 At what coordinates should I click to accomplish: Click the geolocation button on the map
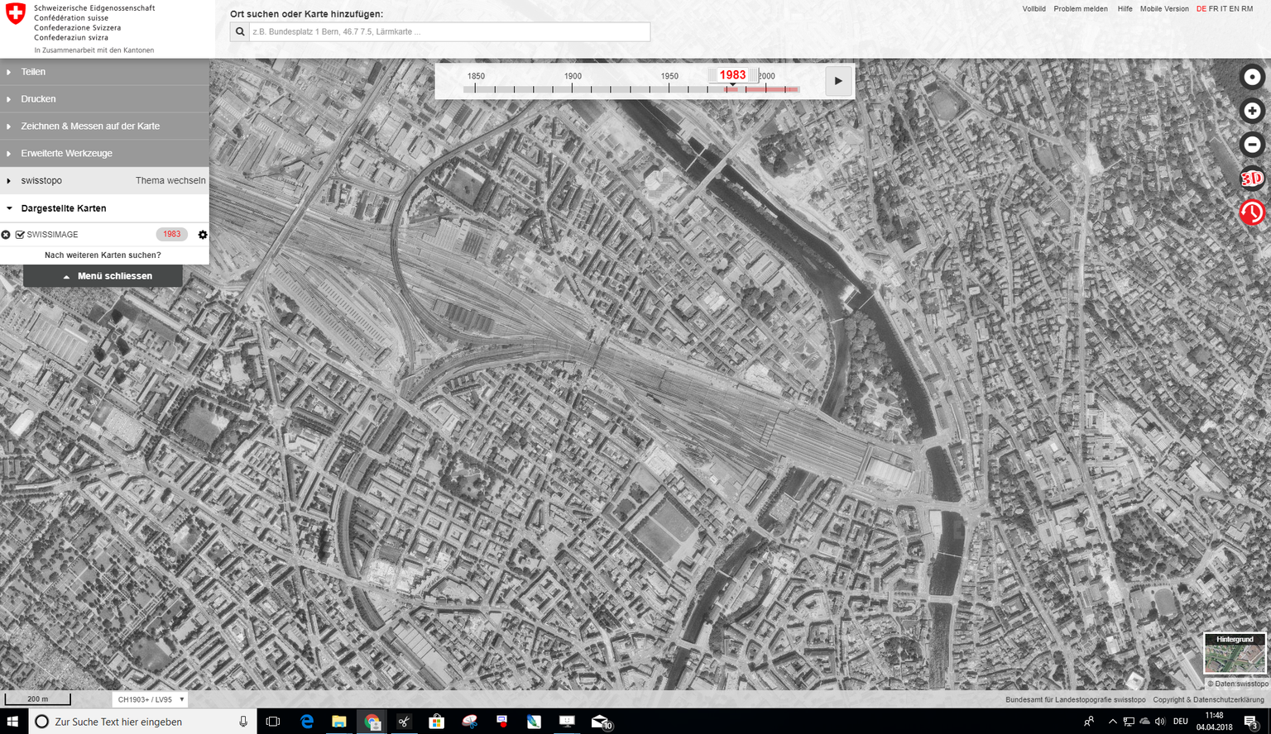pyautogui.click(x=1252, y=77)
